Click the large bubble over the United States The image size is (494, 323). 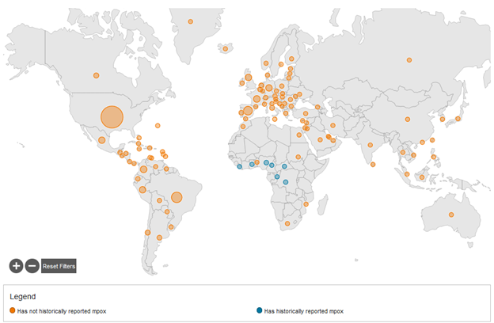[112, 117]
